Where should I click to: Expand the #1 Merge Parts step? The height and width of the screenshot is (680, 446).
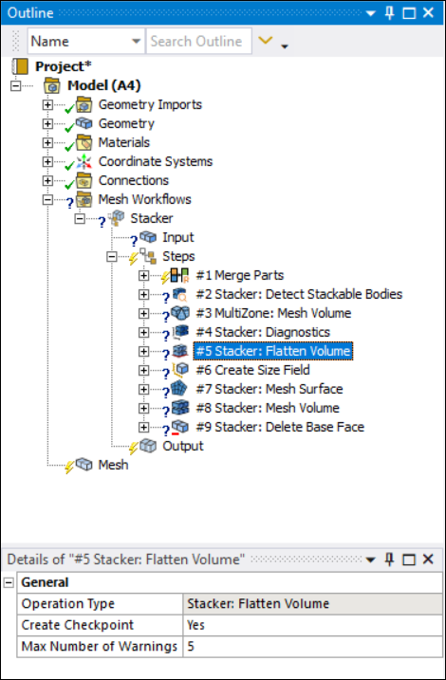(x=143, y=275)
